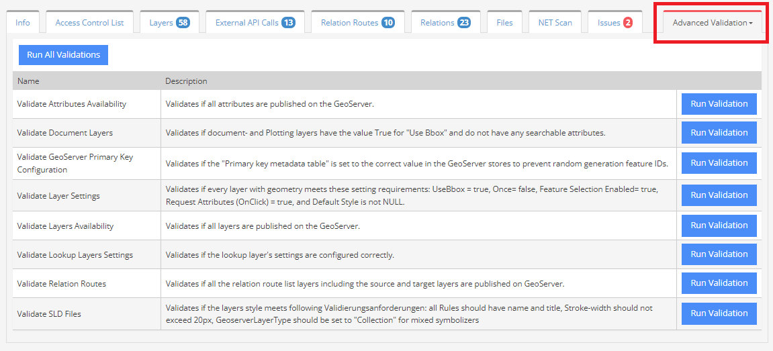Switch to the Files tab
The image size is (773, 351).
[x=504, y=22]
